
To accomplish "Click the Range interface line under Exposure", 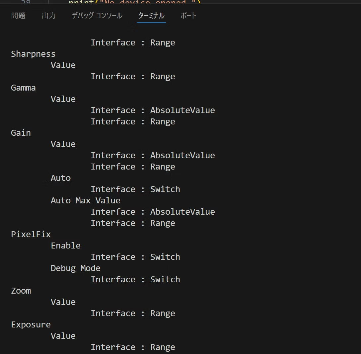I will 133,347.
